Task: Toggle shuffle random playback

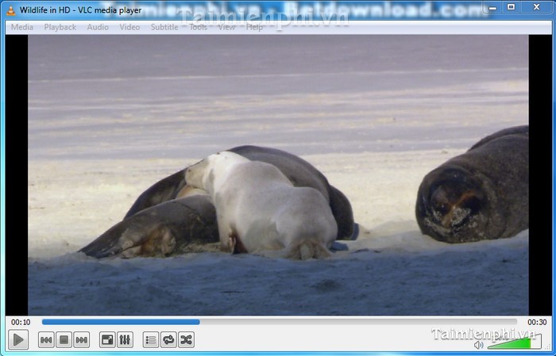Action: coord(186,340)
